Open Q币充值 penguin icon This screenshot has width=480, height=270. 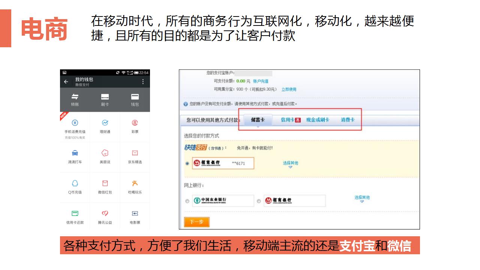coord(75,183)
